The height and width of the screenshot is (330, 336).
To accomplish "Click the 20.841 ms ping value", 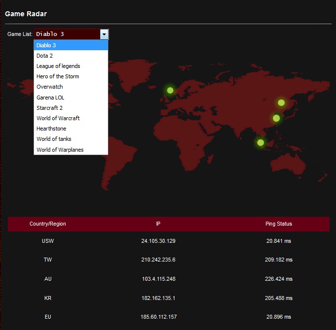I will point(278,241).
